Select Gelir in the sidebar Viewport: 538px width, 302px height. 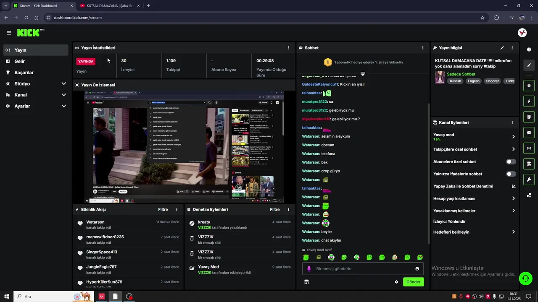pyautogui.click(x=36, y=61)
